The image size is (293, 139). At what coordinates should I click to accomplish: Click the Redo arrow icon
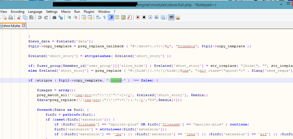(46, 17)
